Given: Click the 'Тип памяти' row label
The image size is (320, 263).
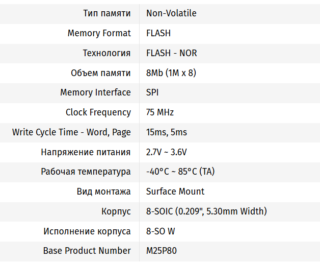Looking at the screenshot, I should pos(107,13).
